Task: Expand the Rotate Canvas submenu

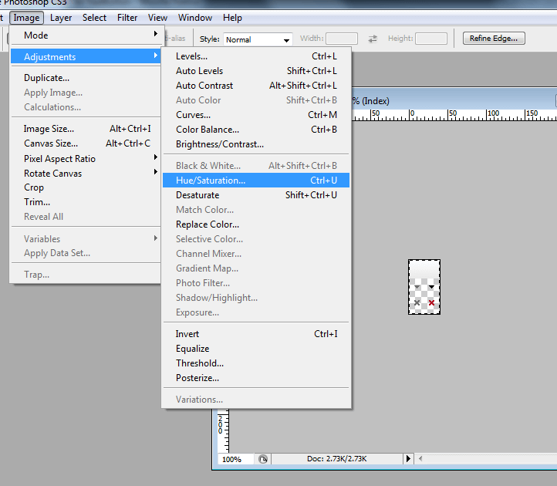Action: 85,173
